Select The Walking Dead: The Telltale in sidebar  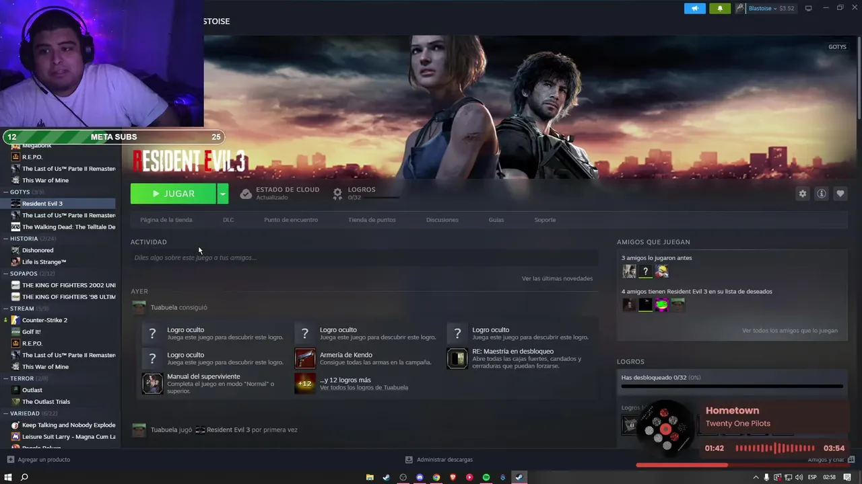coord(58,227)
